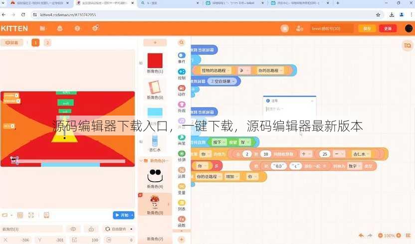Screen dimensions: 415x244
Task: Open the 函数 (functions) block category
Action: [182, 222]
